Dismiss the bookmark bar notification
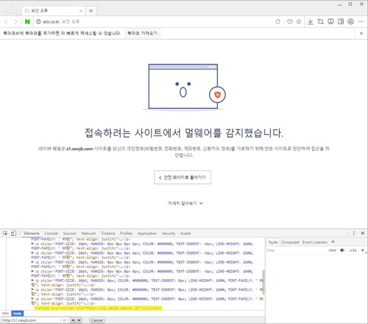The width and height of the screenshot is (368, 324). pyautogui.click(x=361, y=33)
